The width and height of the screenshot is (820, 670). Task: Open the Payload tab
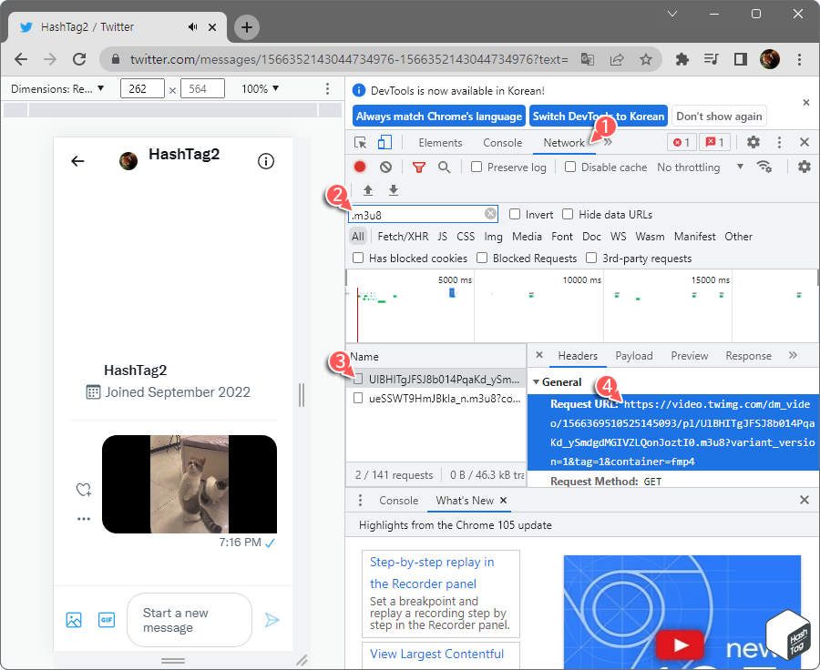coord(634,356)
